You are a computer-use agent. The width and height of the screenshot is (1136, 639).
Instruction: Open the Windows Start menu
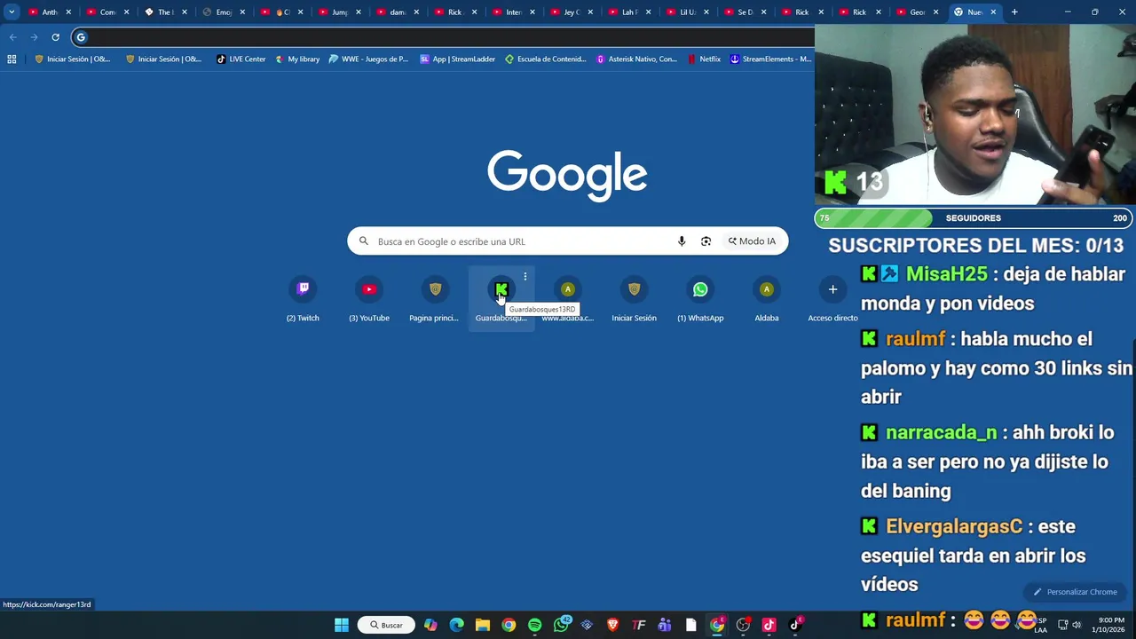point(342,625)
